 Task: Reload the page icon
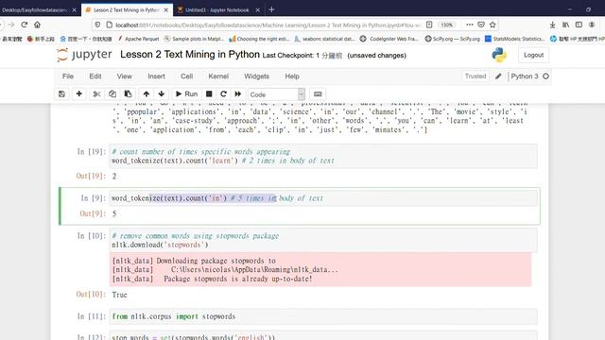[25, 25]
